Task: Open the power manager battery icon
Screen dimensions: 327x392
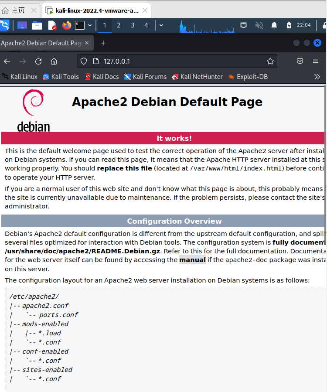Action: (x=289, y=25)
